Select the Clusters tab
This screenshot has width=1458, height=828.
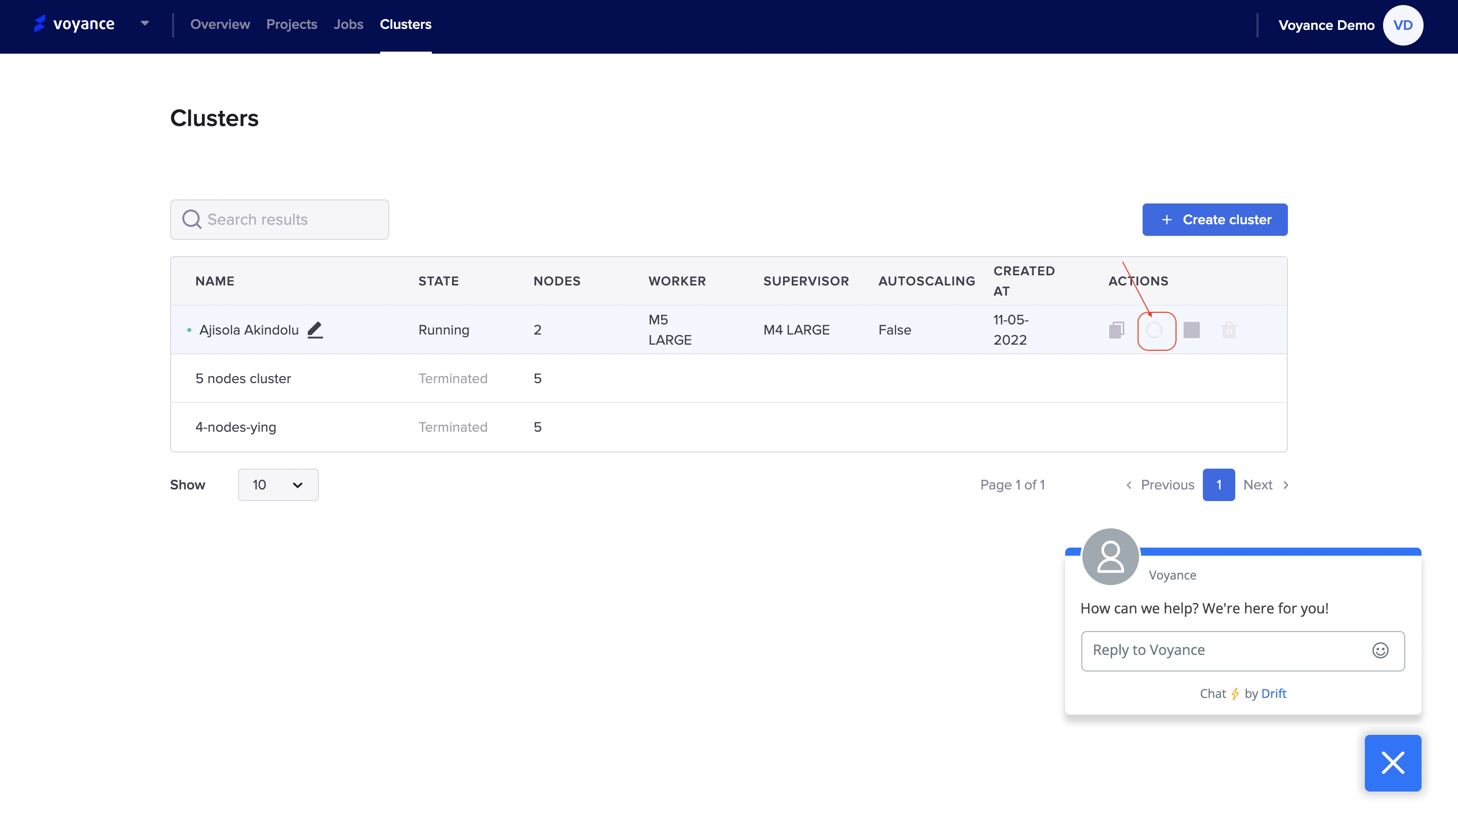click(x=406, y=24)
